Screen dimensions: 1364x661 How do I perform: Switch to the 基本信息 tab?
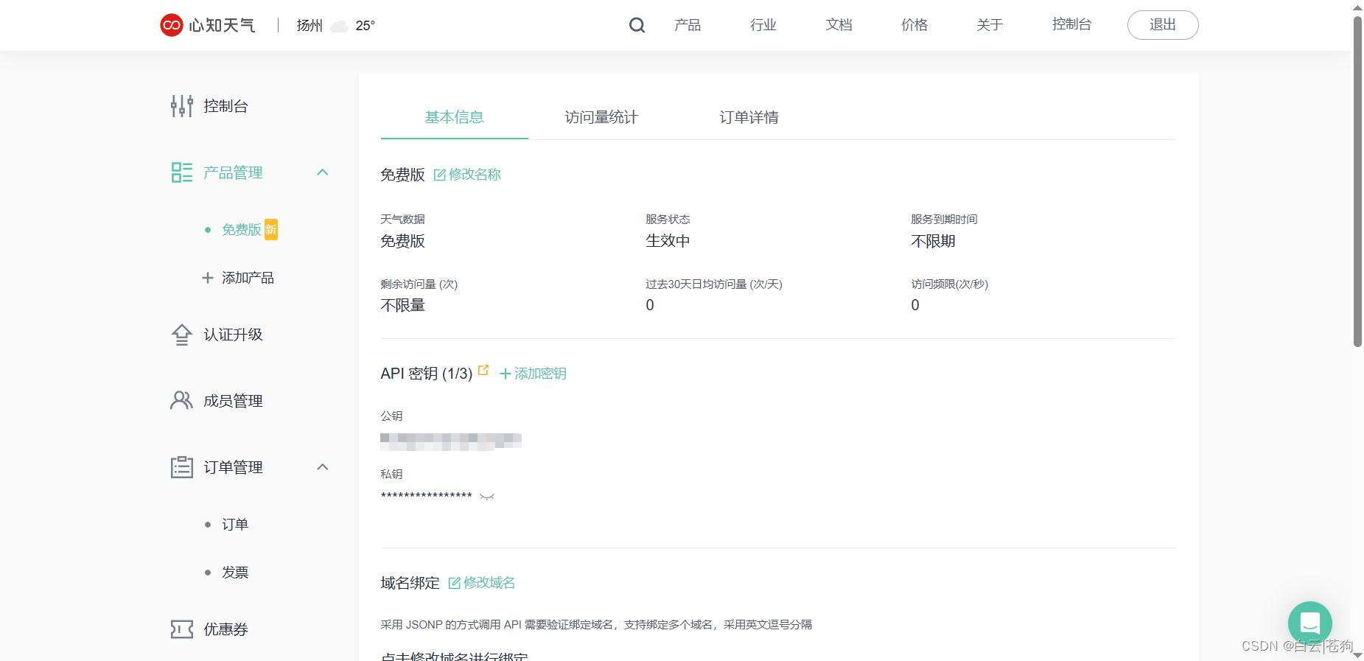click(454, 117)
